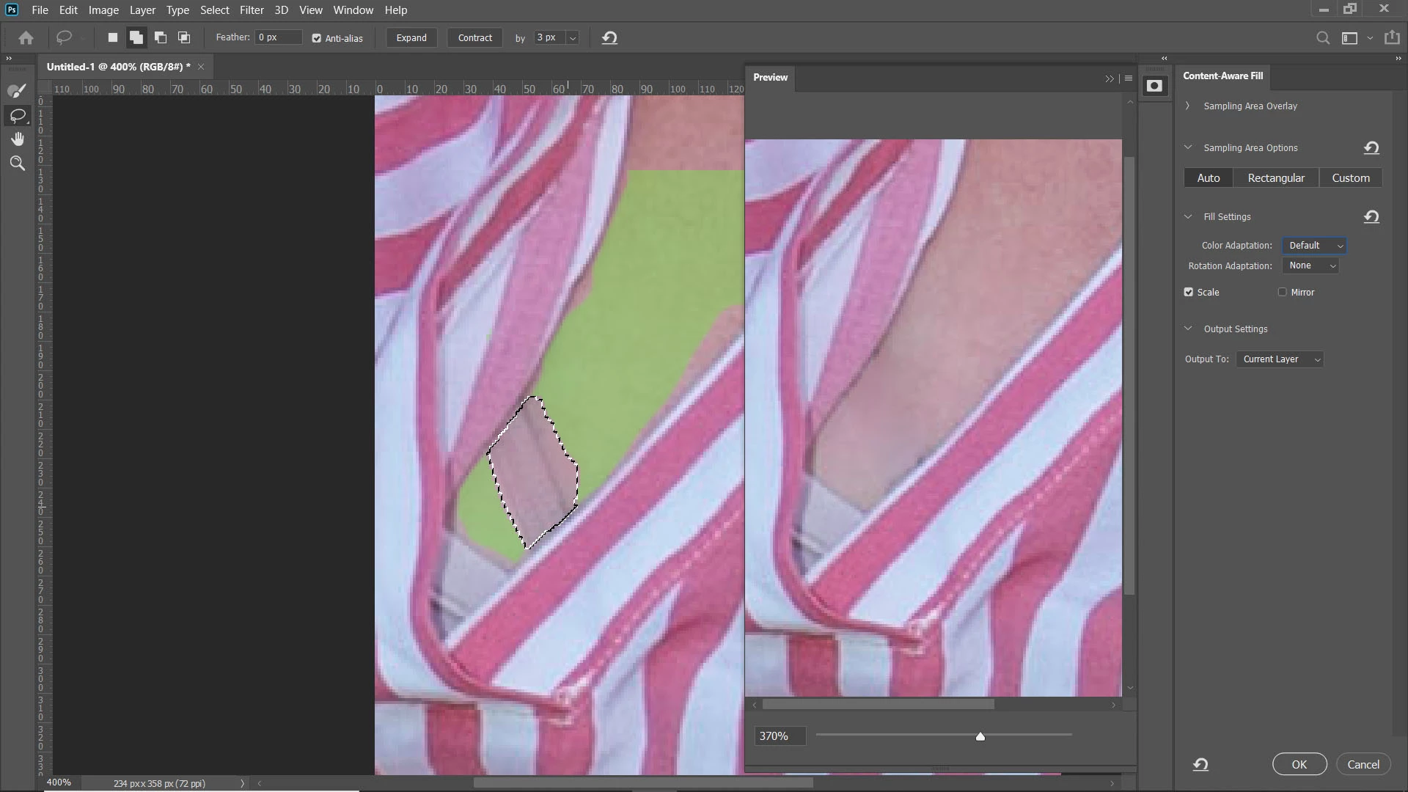Click OK to apply the fill
This screenshot has height=792, width=1408.
[x=1299, y=764]
